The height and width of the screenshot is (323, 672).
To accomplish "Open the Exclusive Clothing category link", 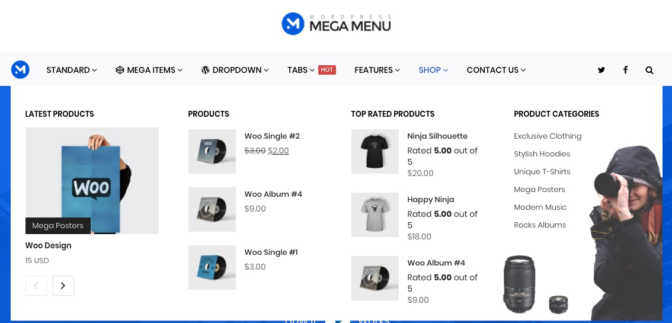I will click(548, 136).
